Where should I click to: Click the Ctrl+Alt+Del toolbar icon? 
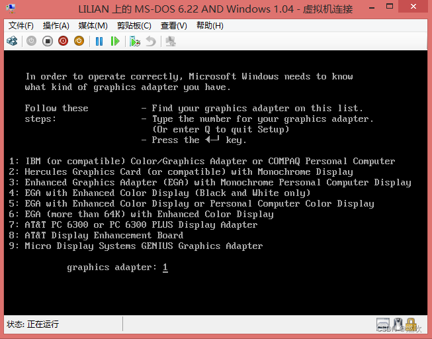(12, 41)
